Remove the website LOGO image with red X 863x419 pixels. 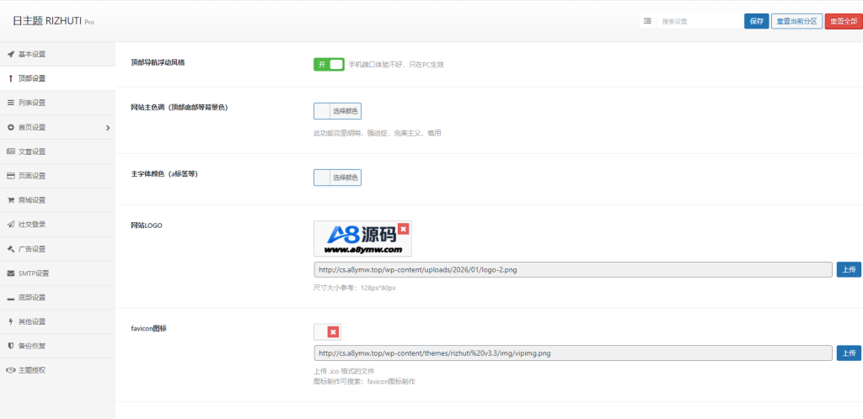403,229
